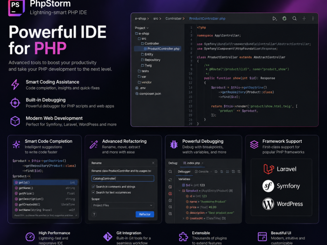Expand the createdAt variable node
This screenshot has width=327, height=245.
pos(183,218)
